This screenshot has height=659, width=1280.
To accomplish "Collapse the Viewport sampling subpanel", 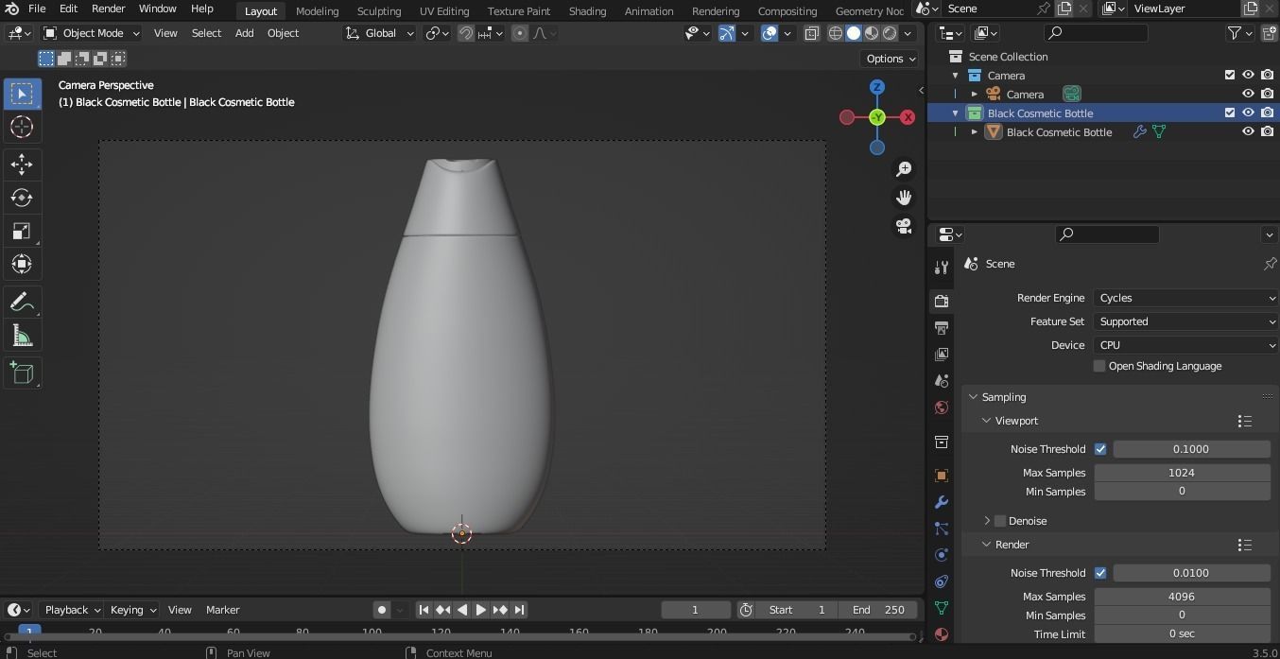I will point(986,421).
